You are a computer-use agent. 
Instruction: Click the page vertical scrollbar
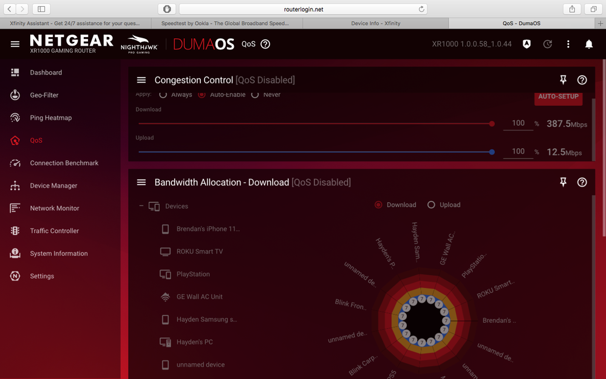tap(604, 148)
